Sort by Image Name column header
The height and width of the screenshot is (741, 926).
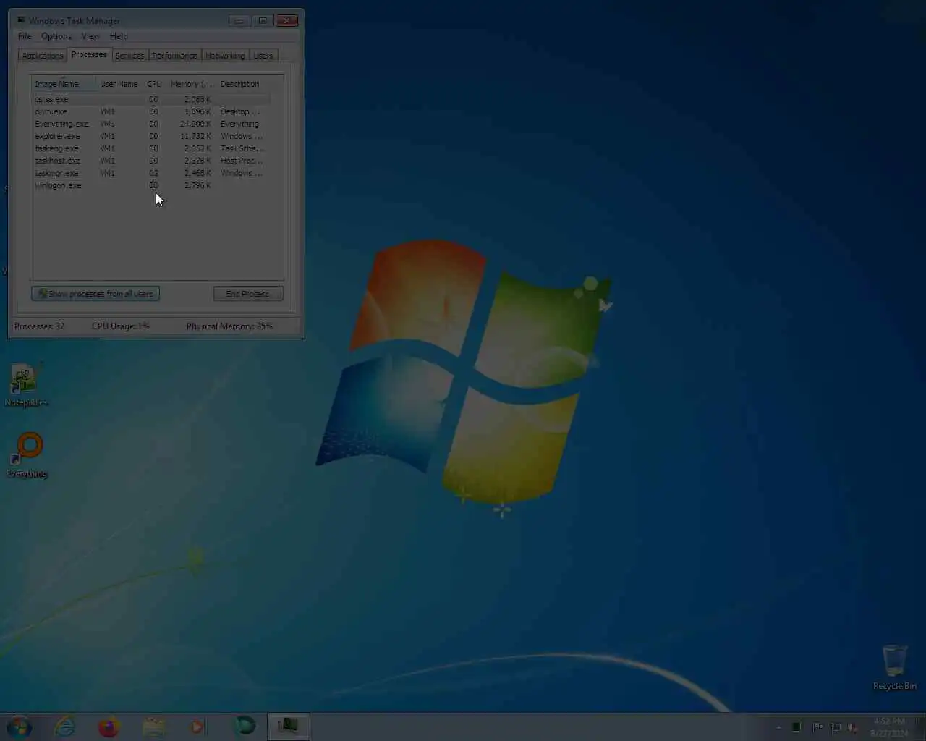64,84
